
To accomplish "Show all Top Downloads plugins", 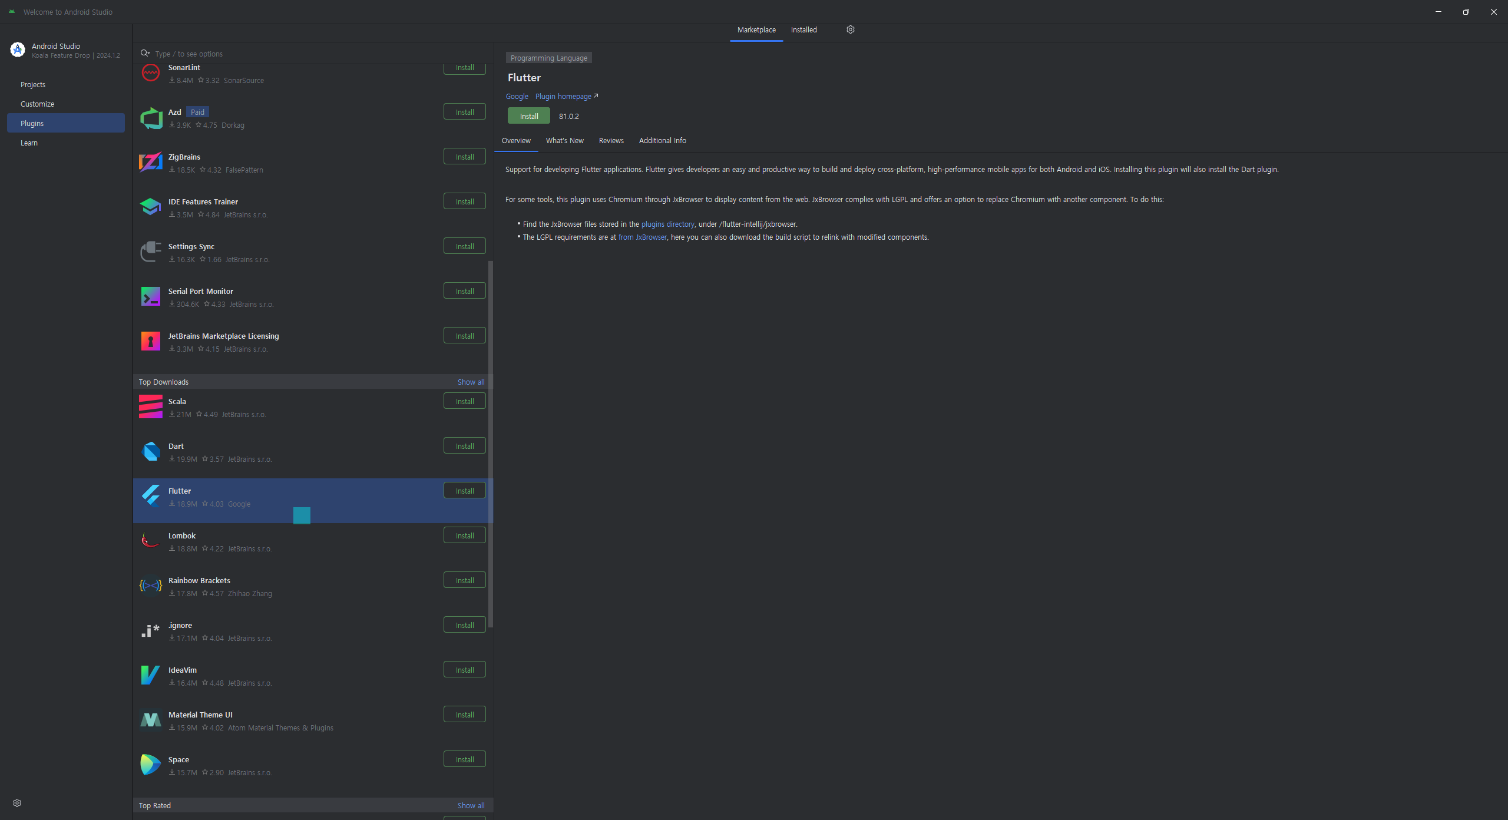I will (470, 382).
